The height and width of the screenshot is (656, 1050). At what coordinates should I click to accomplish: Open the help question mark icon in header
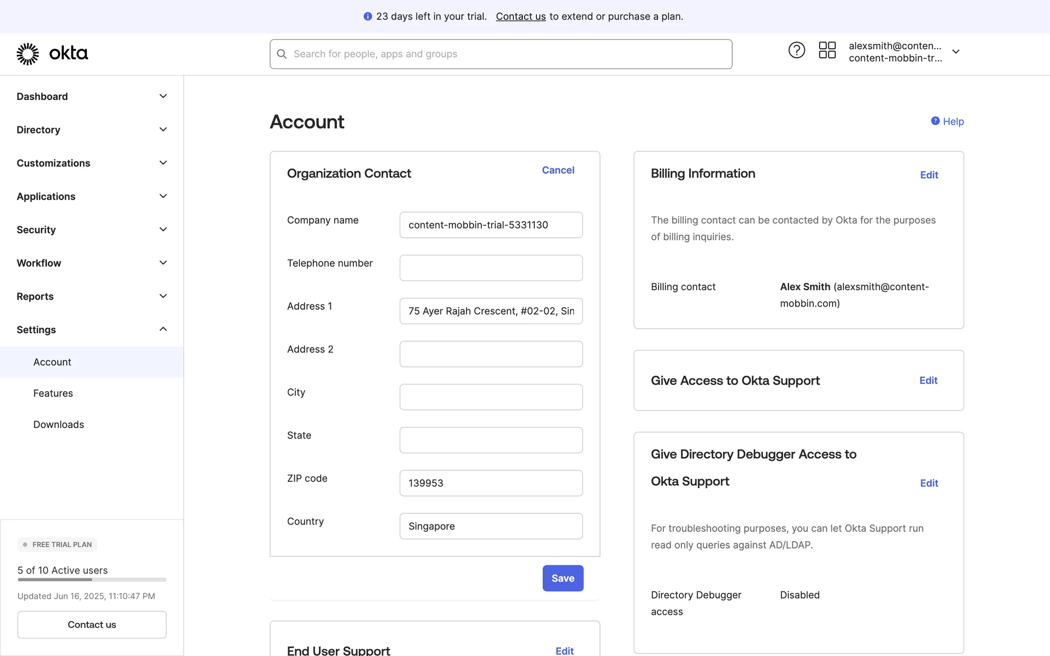click(796, 50)
